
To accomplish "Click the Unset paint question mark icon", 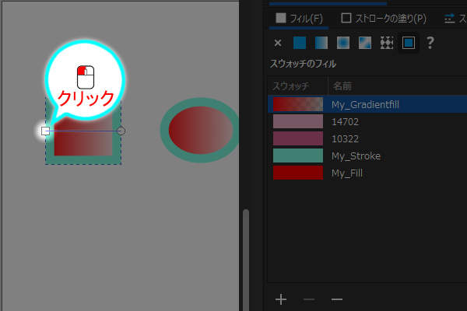I will [430, 43].
